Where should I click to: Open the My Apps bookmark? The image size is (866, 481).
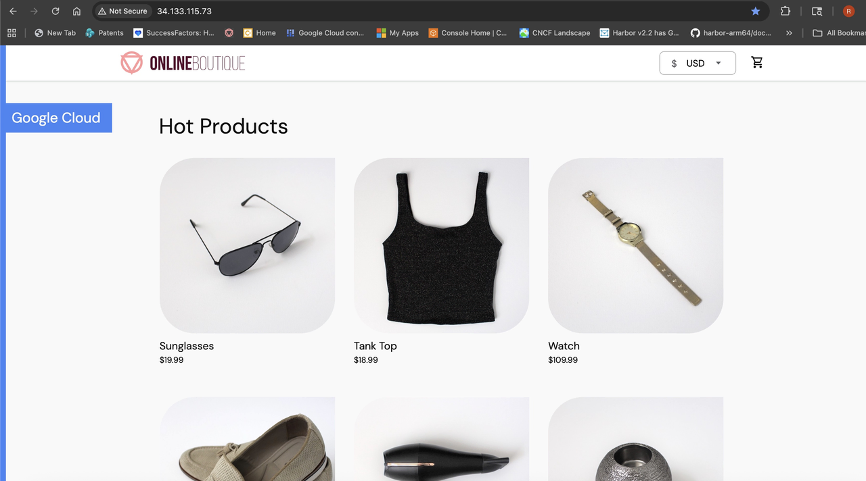tap(398, 32)
